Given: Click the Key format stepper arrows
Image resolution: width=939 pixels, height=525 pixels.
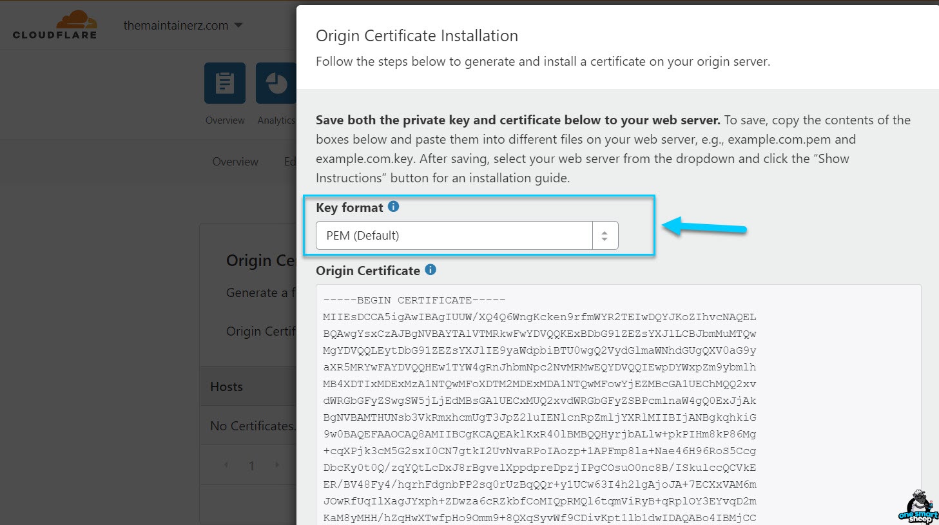Looking at the screenshot, I should point(605,236).
